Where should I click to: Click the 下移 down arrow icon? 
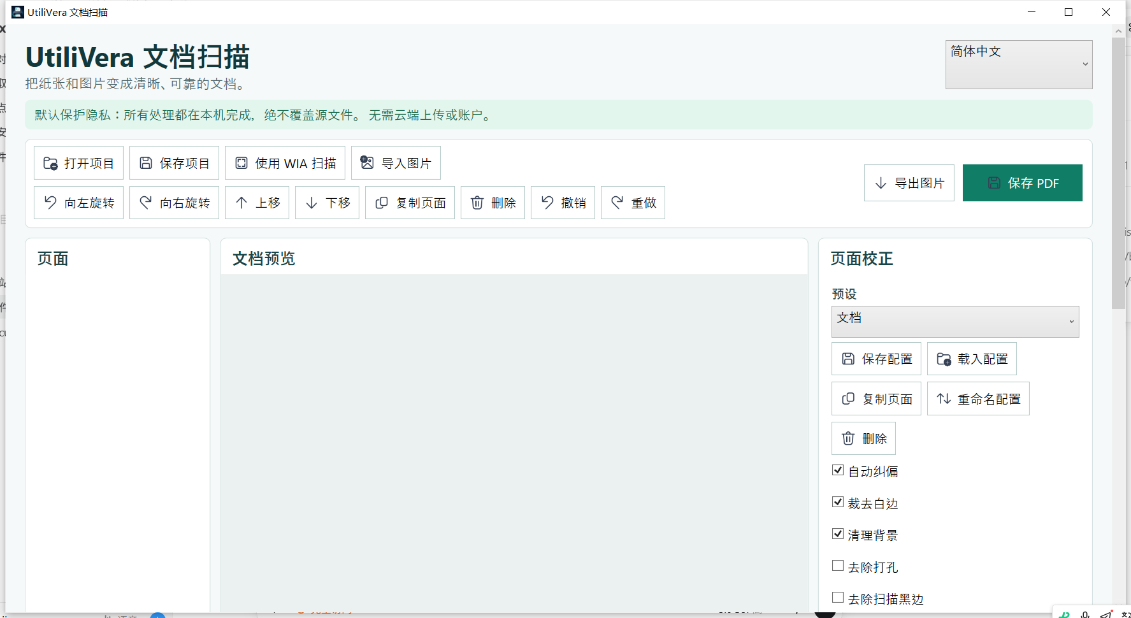click(312, 203)
